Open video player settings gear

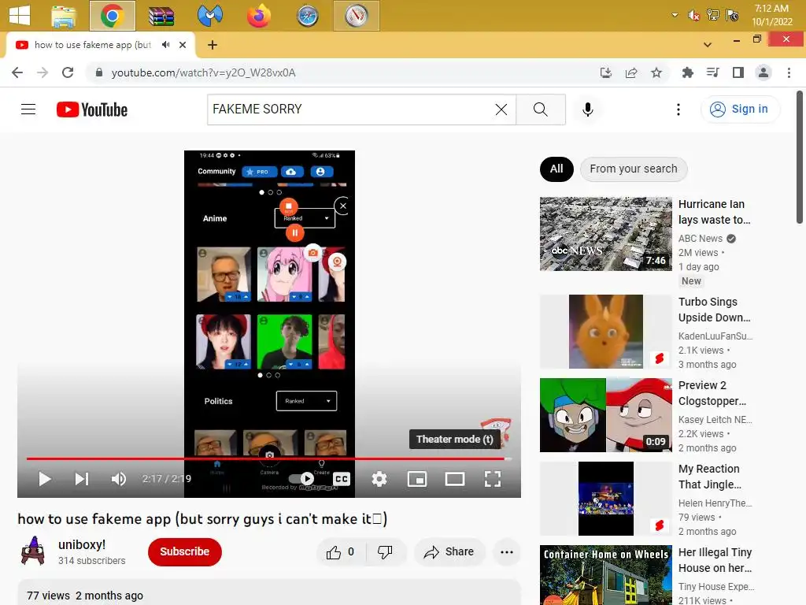[379, 479]
